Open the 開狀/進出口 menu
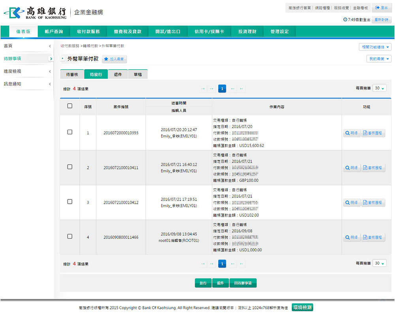Image resolution: width=395 pixels, height=316 pixels. [x=168, y=32]
